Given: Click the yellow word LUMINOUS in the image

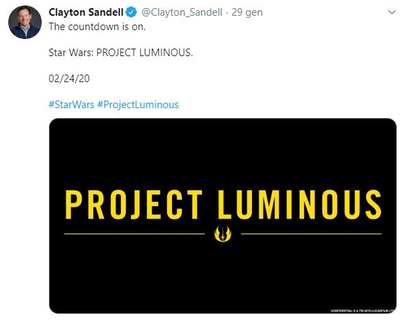Looking at the screenshot, I should click(300, 205).
